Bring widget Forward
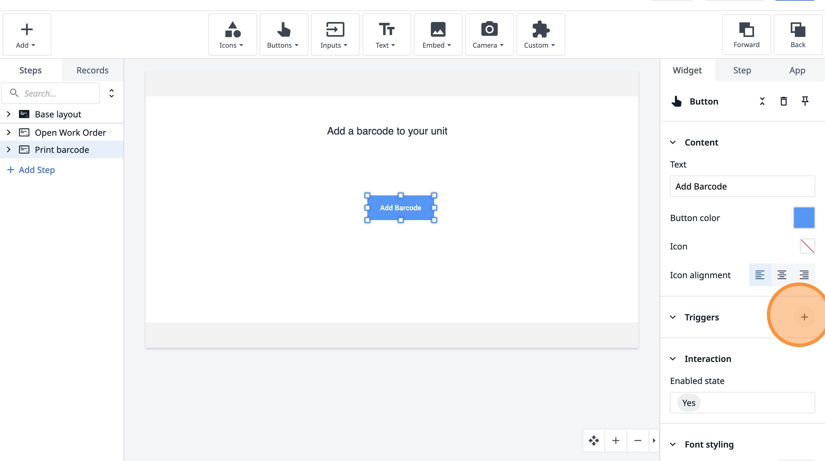 [746, 35]
